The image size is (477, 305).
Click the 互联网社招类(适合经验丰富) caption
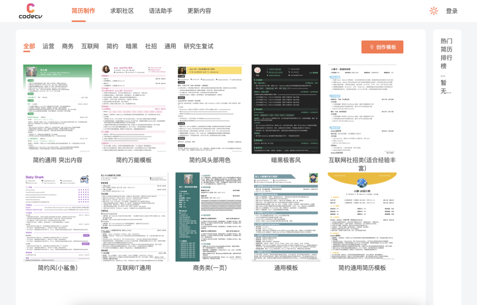362,164
